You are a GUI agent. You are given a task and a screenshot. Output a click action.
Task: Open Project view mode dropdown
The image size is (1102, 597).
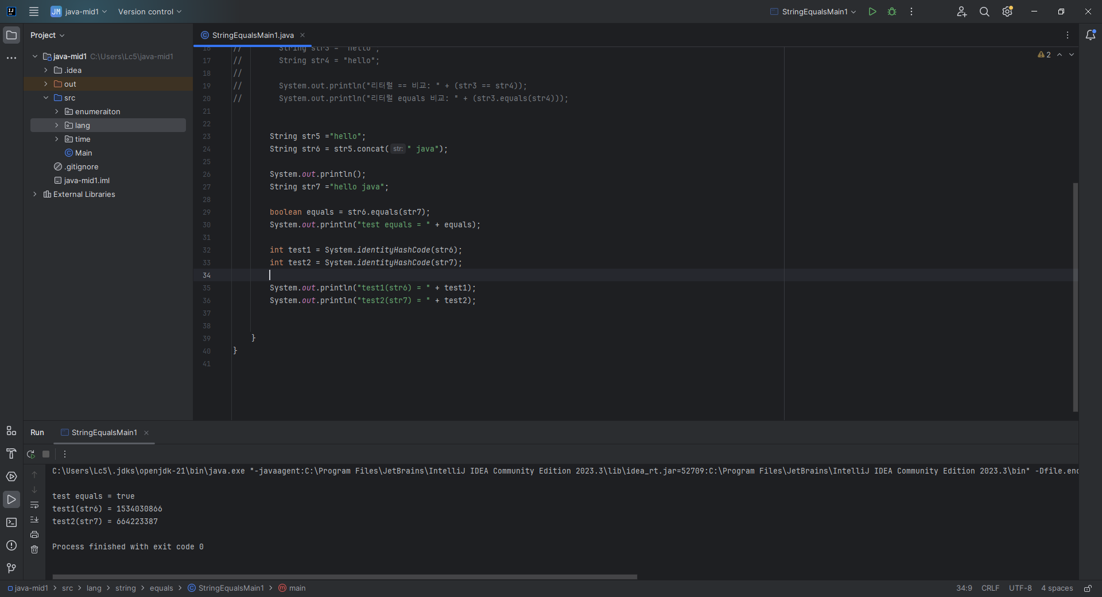(x=48, y=35)
